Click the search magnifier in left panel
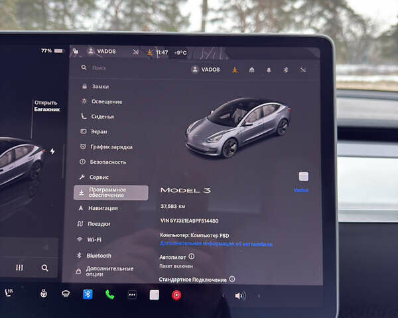The height and width of the screenshot is (318, 398). (x=44, y=268)
